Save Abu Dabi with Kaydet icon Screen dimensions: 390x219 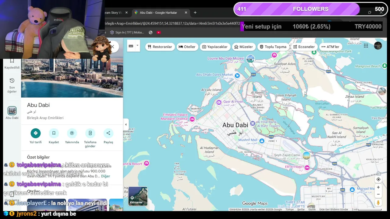[54, 133]
